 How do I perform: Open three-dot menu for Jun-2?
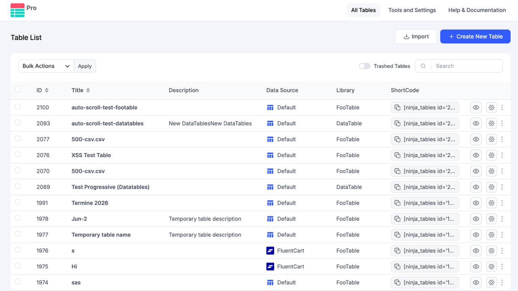(502, 219)
